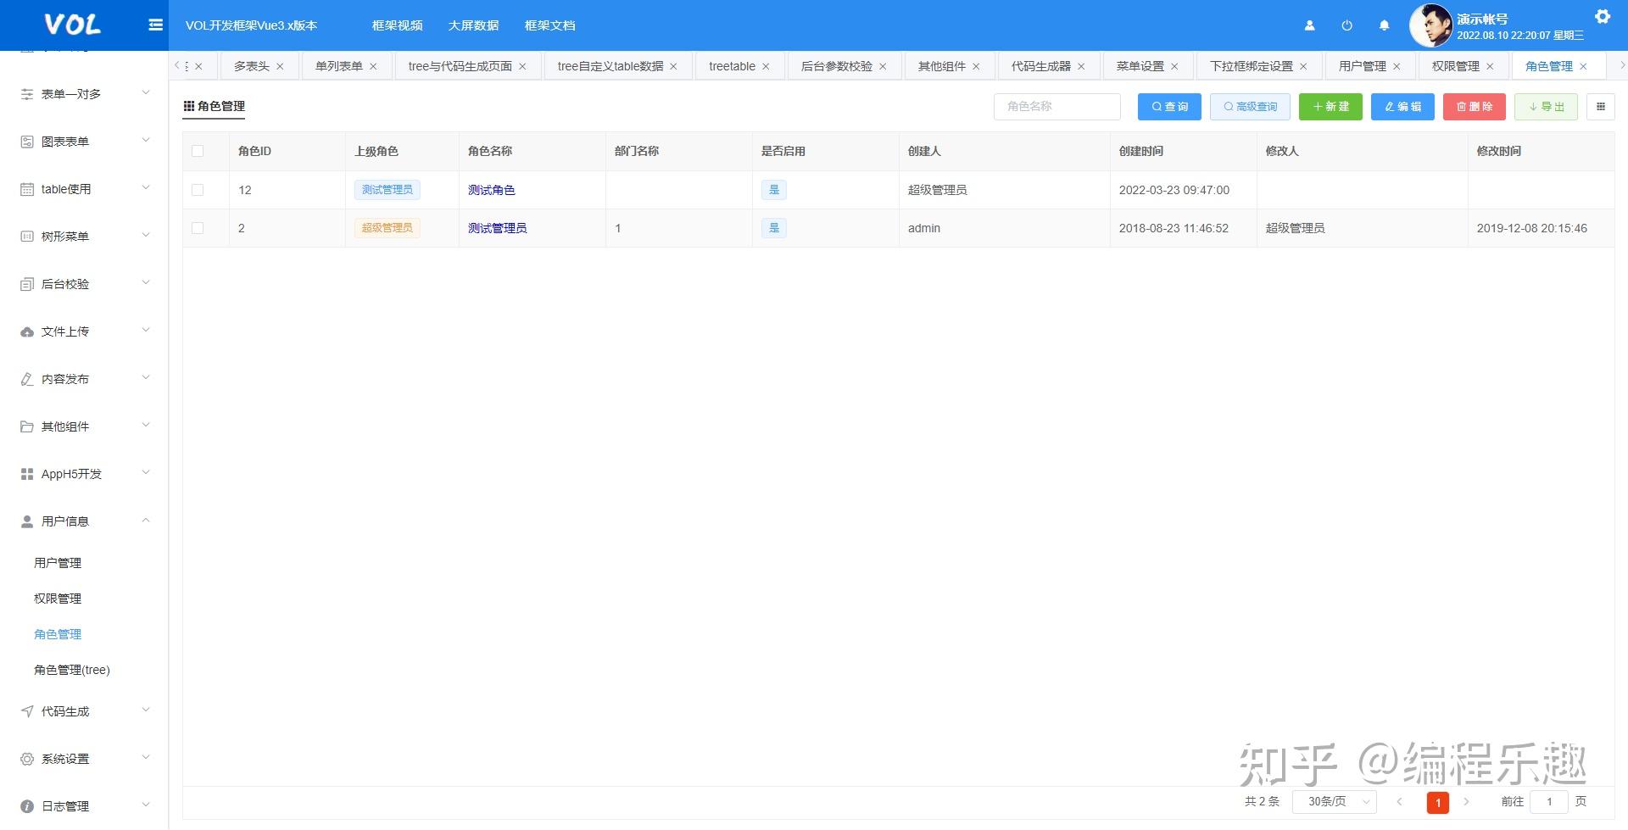Click the user profile icon in top bar
1628x830 pixels.
click(x=1309, y=25)
